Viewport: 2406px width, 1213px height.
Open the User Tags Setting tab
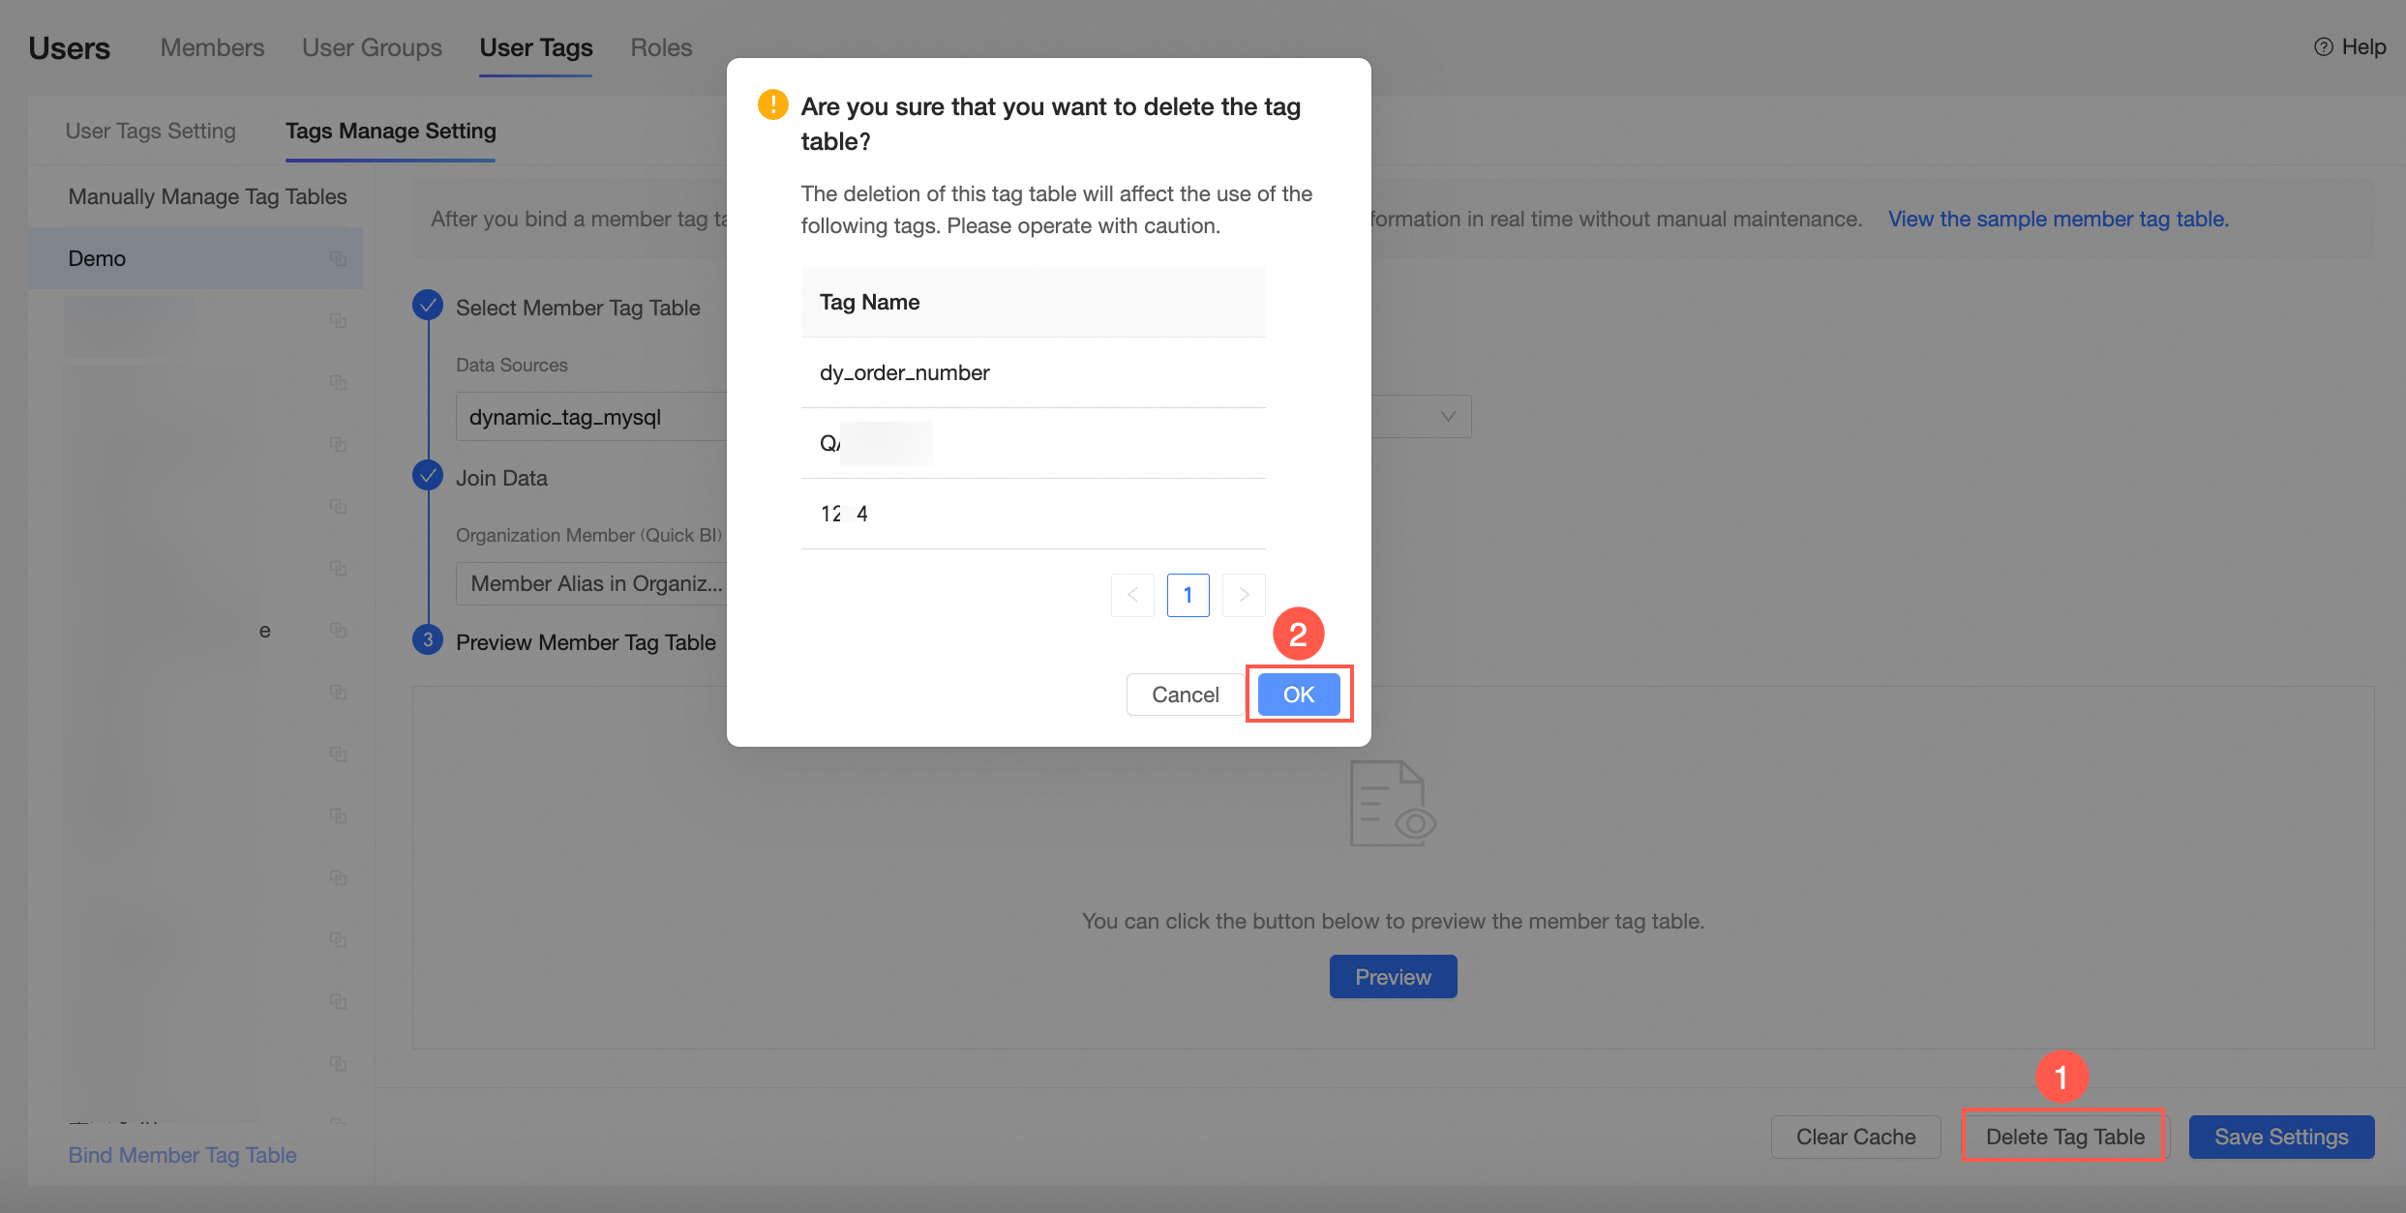(x=150, y=131)
